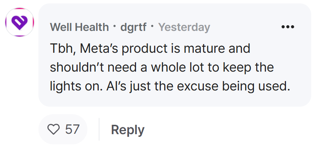
Task: Click the purple heart logo inside the avatar circle
Action: (x=20, y=22)
